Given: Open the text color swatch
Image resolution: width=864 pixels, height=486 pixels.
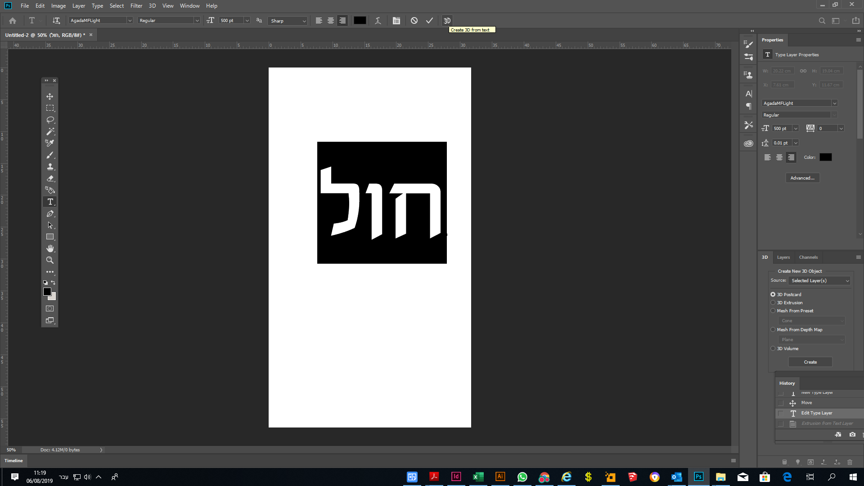Looking at the screenshot, I should [825, 157].
